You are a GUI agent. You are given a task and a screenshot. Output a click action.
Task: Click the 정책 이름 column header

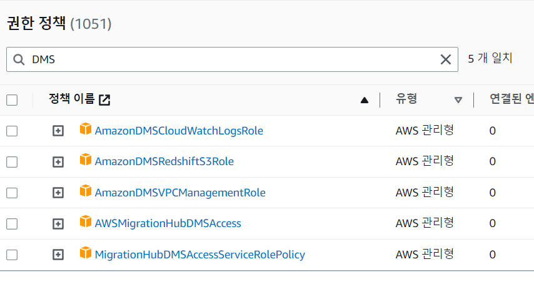71,99
